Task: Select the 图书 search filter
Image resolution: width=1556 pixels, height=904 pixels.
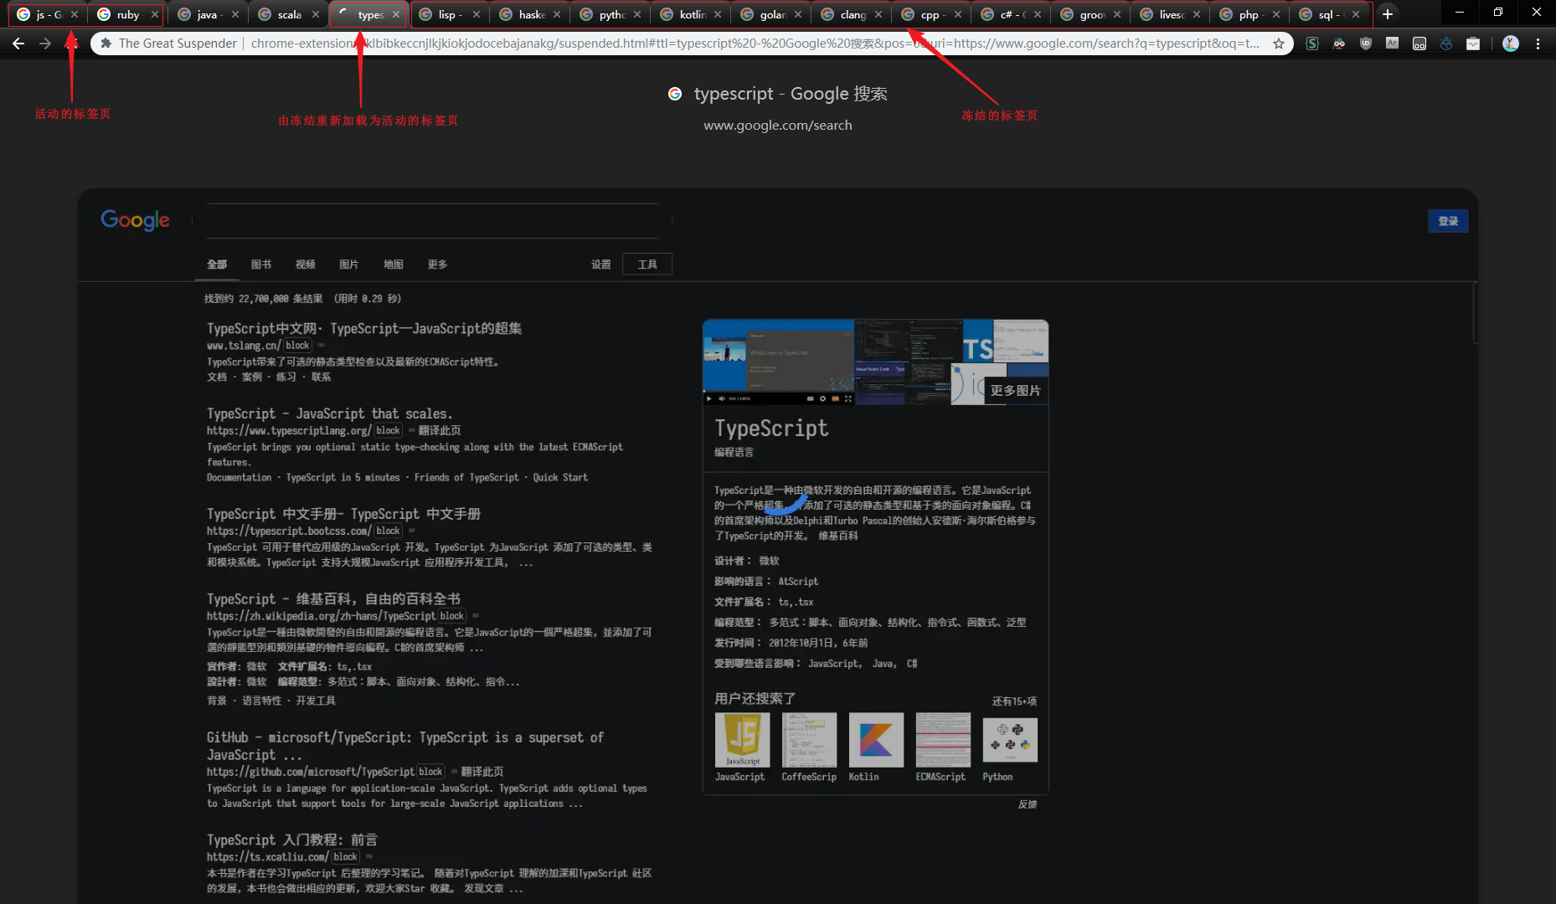Action: tap(261, 265)
